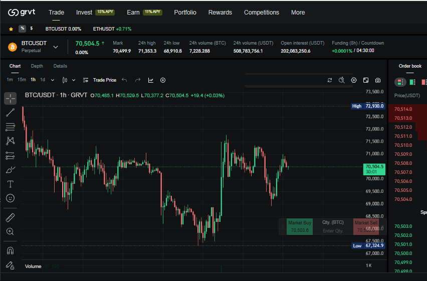Image resolution: width=427 pixels, height=281 pixels.
Task: Select the forecasting and measurement tool
Action: (x=11, y=155)
